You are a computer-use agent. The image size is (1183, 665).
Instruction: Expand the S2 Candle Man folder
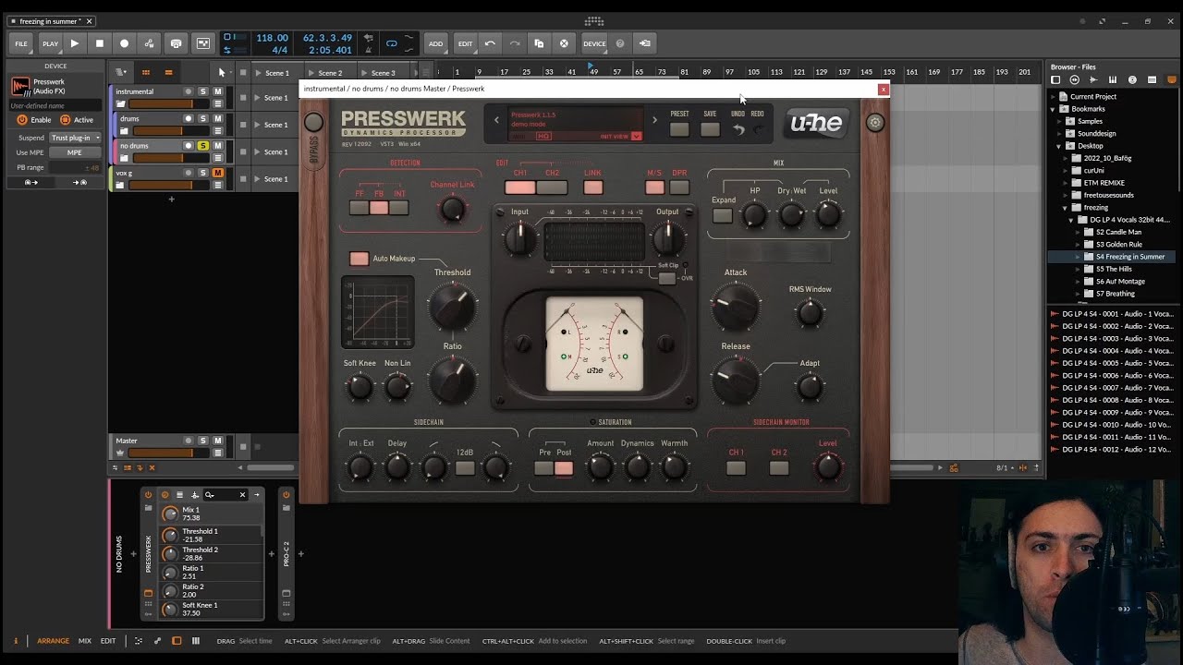coord(1079,232)
